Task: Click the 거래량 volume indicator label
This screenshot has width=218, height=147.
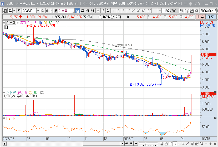Action: click(11, 92)
